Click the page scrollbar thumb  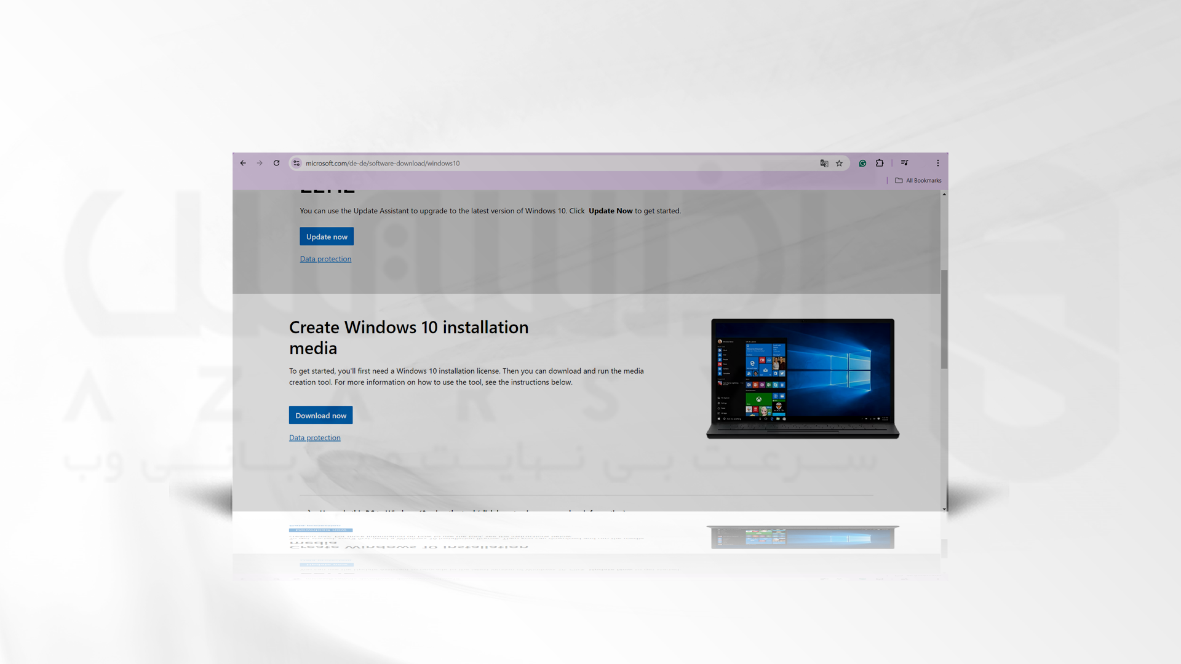click(x=944, y=318)
